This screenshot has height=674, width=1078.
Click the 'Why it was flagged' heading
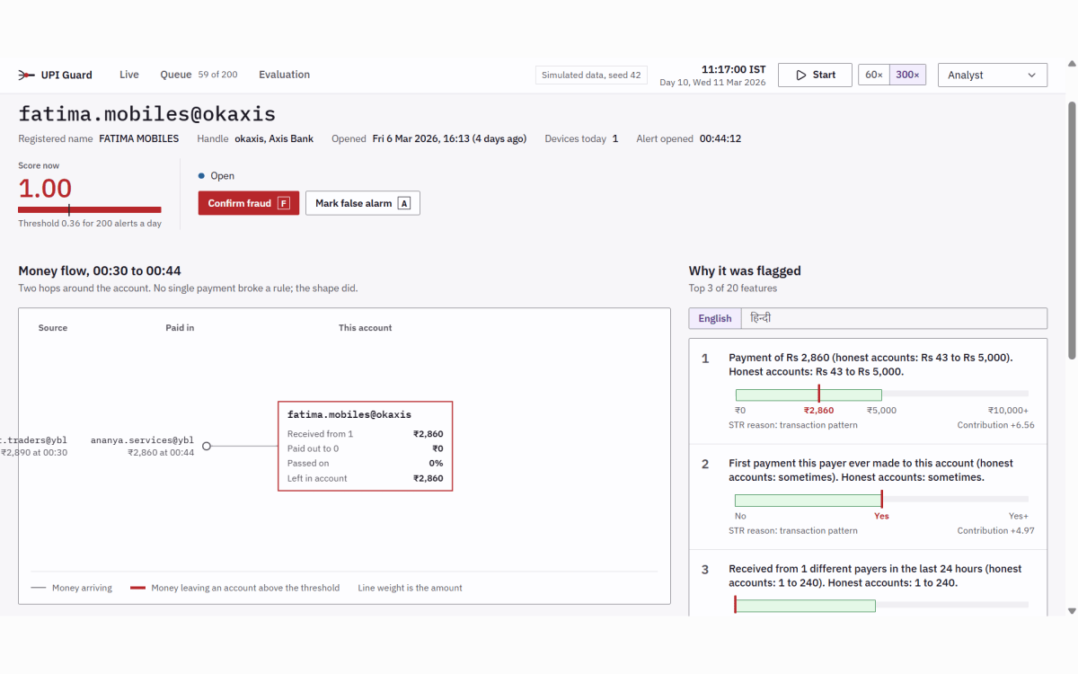[x=745, y=270]
